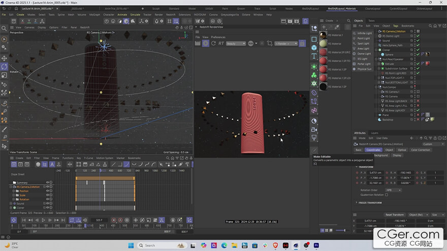Select the Move tool in left toolbar

click(4, 58)
